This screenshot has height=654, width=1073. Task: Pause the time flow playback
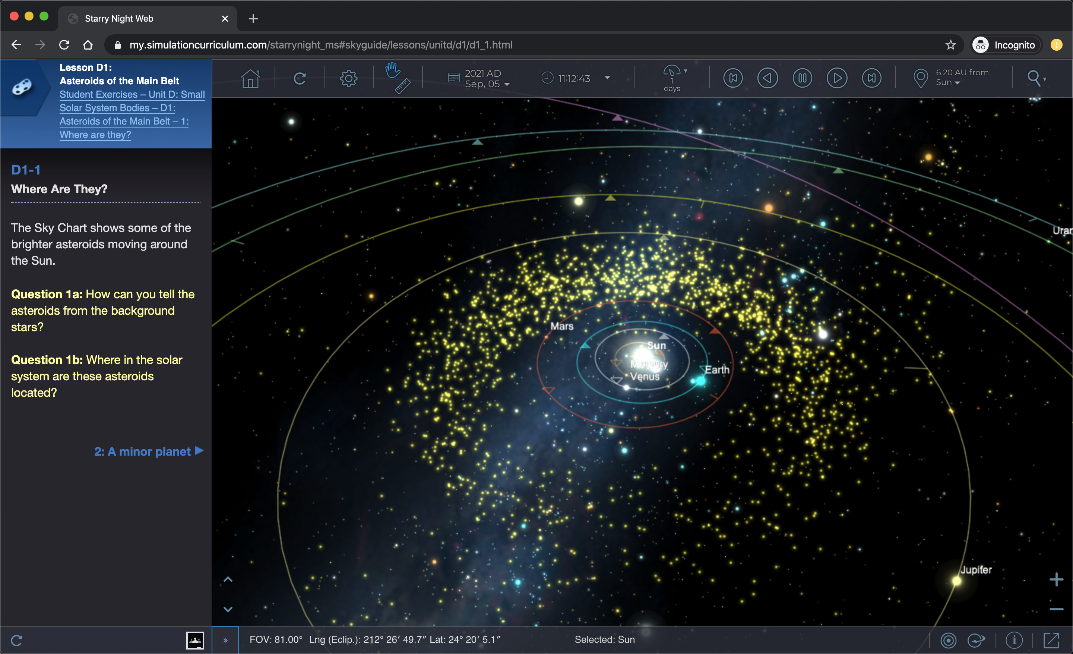pos(803,78)
